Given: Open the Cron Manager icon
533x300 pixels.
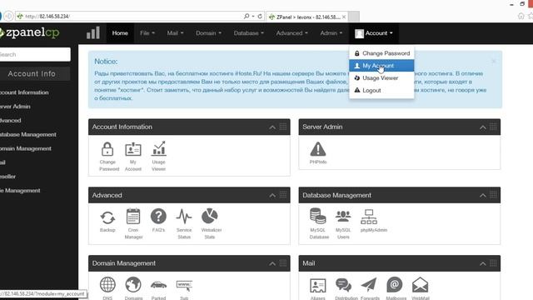Looking at the screenshot, I should click(x=133, y=217).
